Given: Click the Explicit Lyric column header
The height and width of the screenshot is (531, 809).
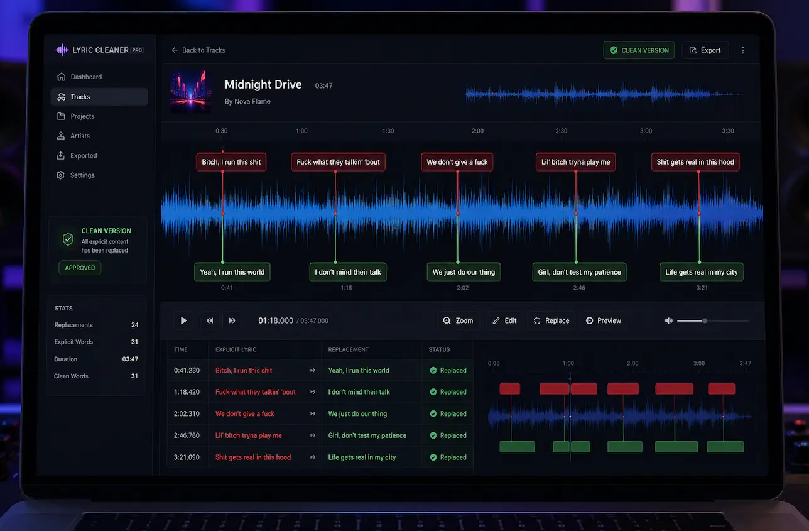Looking at the screenshot, I should click(x=236, y=349).
